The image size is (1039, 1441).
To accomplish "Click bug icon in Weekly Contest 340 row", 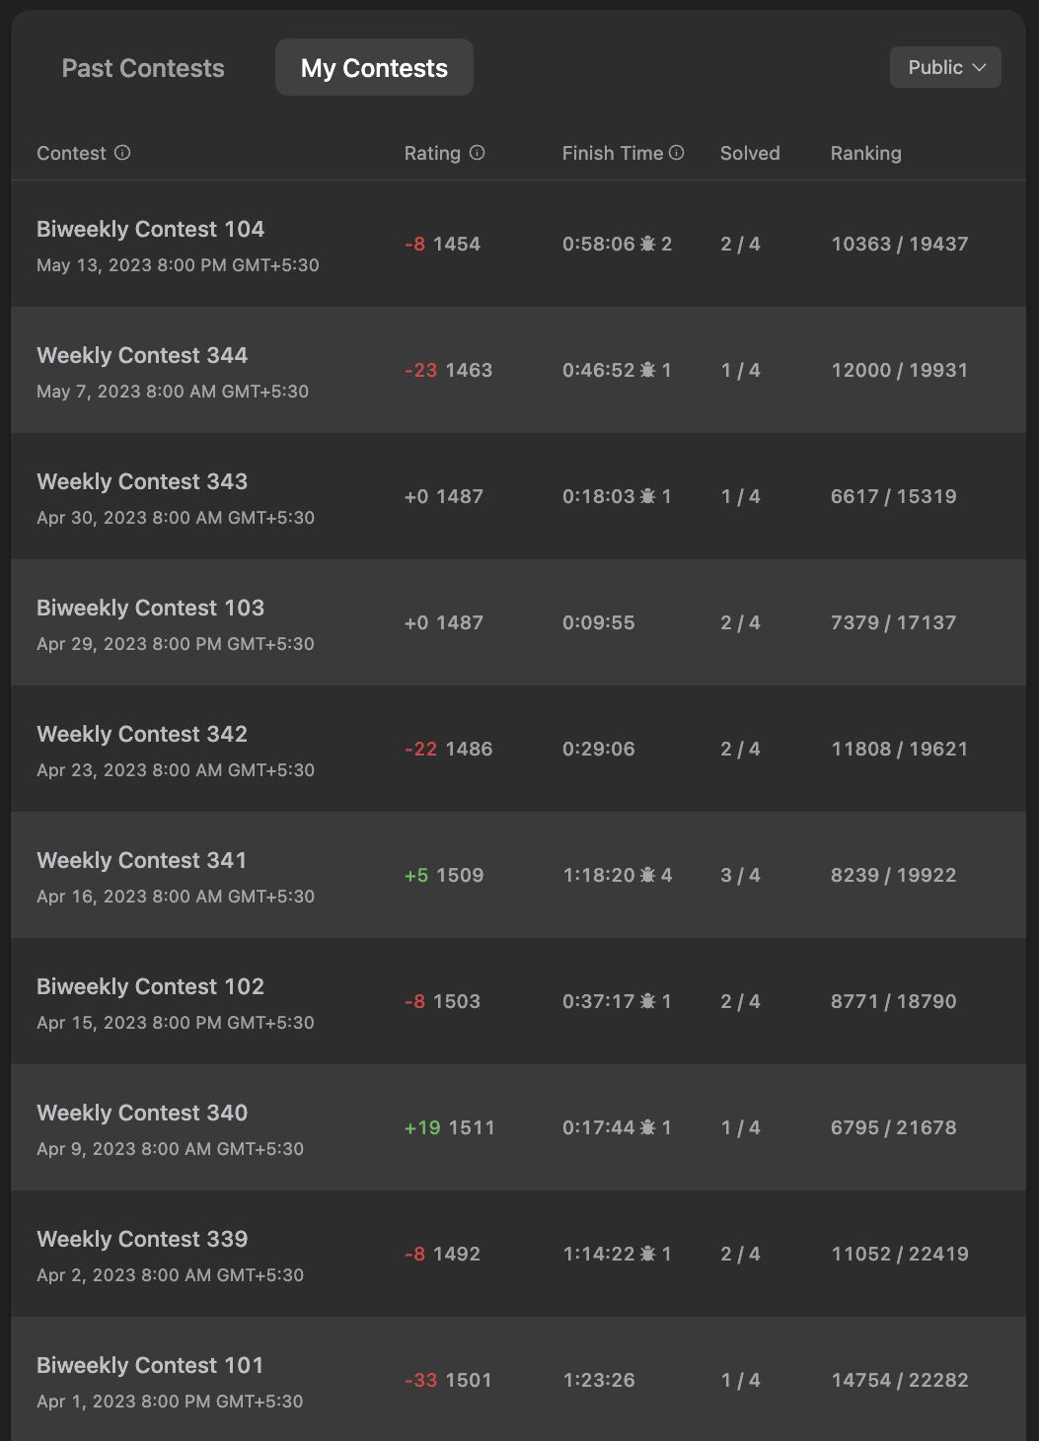I will point(648,1127).
